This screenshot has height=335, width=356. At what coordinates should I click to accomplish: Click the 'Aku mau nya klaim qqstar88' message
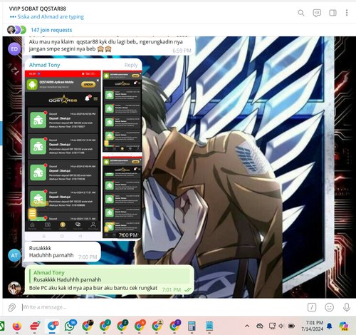coord(109,45)
